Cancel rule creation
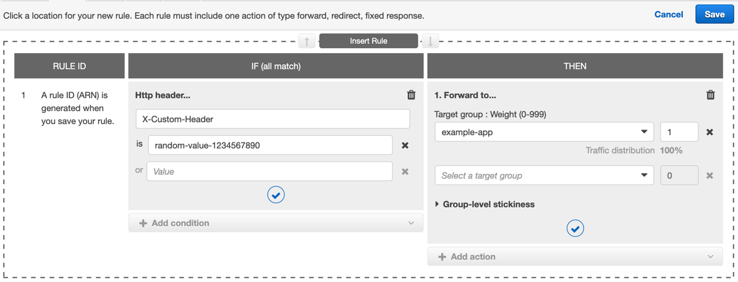The image size is (738, 282). point(668,14)
